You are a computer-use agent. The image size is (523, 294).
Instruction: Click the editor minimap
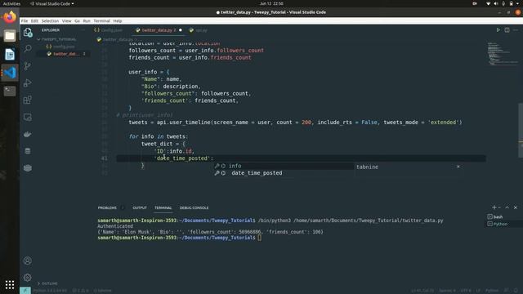tap(503, 54)
